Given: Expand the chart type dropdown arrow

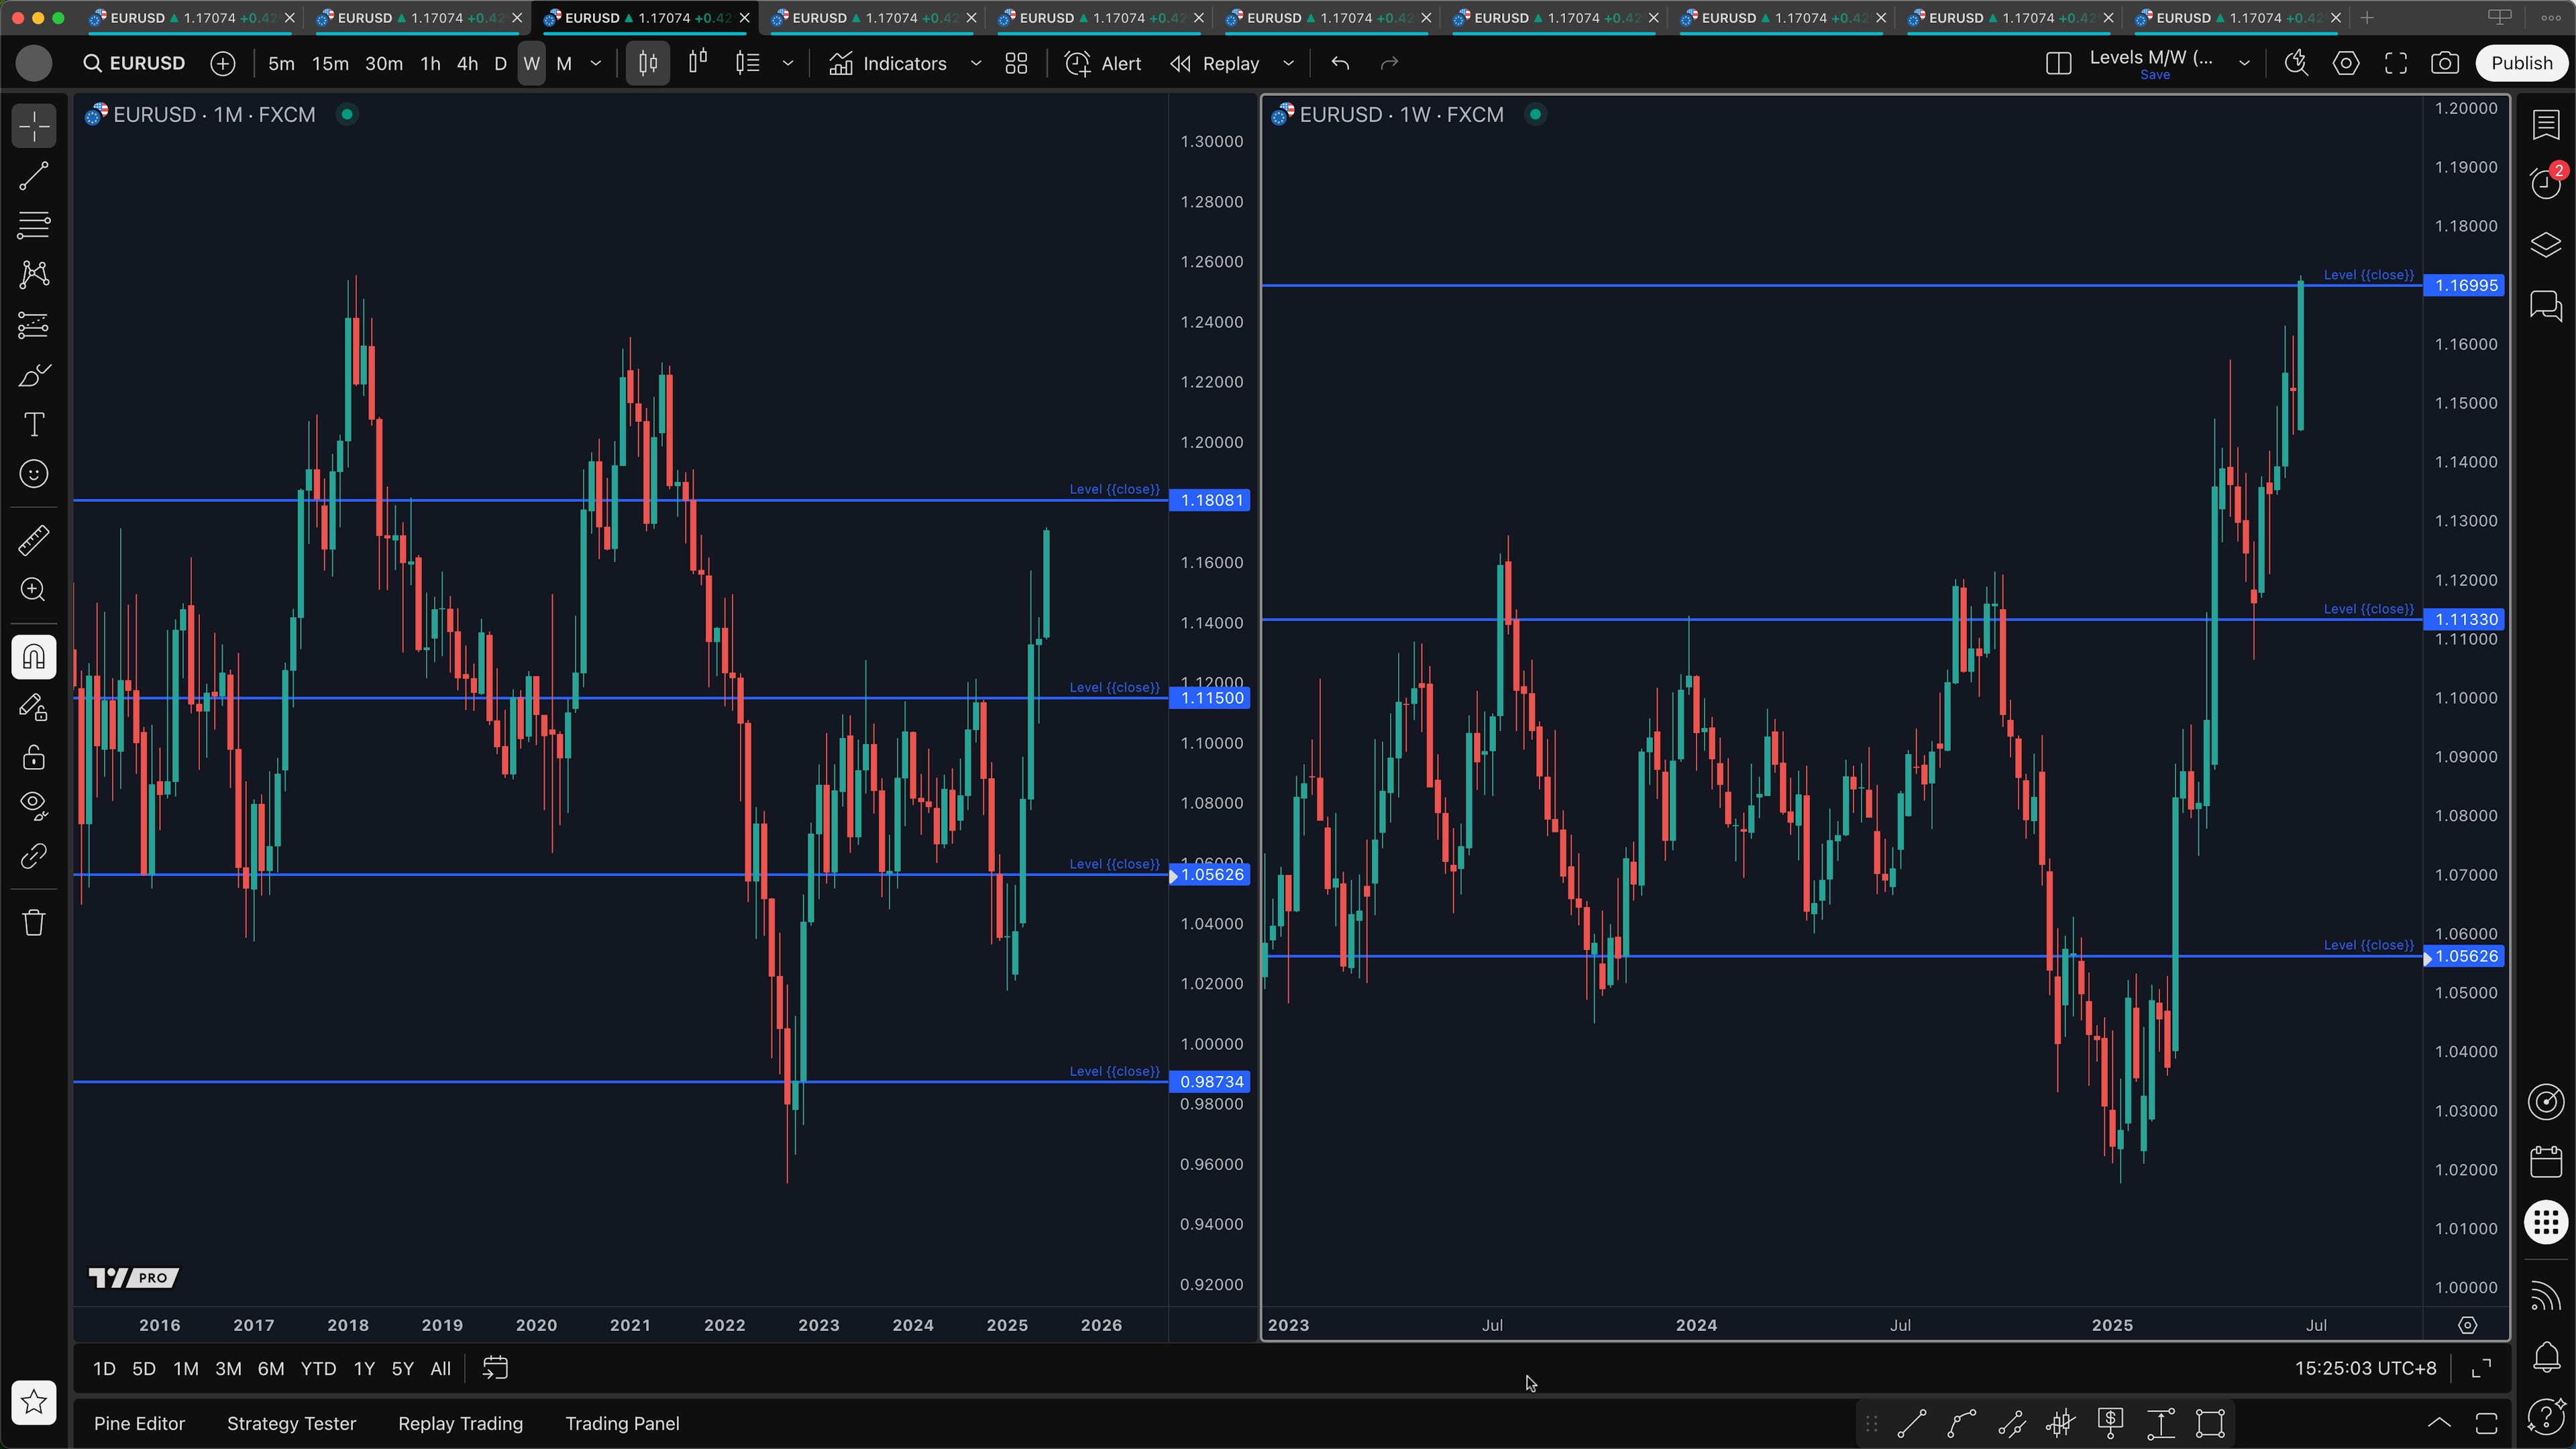Looking at the screenshot, I should [788, 64].
